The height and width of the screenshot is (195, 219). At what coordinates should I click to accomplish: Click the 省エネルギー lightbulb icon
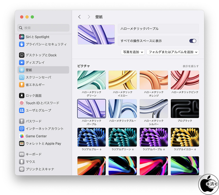point(22,84)
